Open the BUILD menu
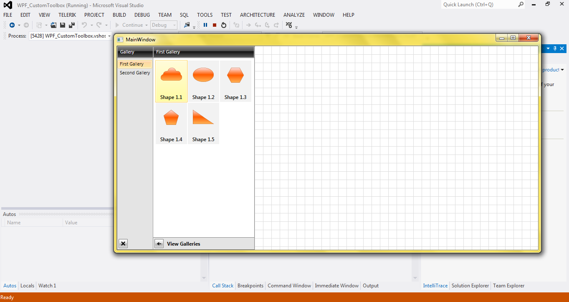The width and height of the screenshot is (569, 302). pyautogui.click(x=119, y=15)
